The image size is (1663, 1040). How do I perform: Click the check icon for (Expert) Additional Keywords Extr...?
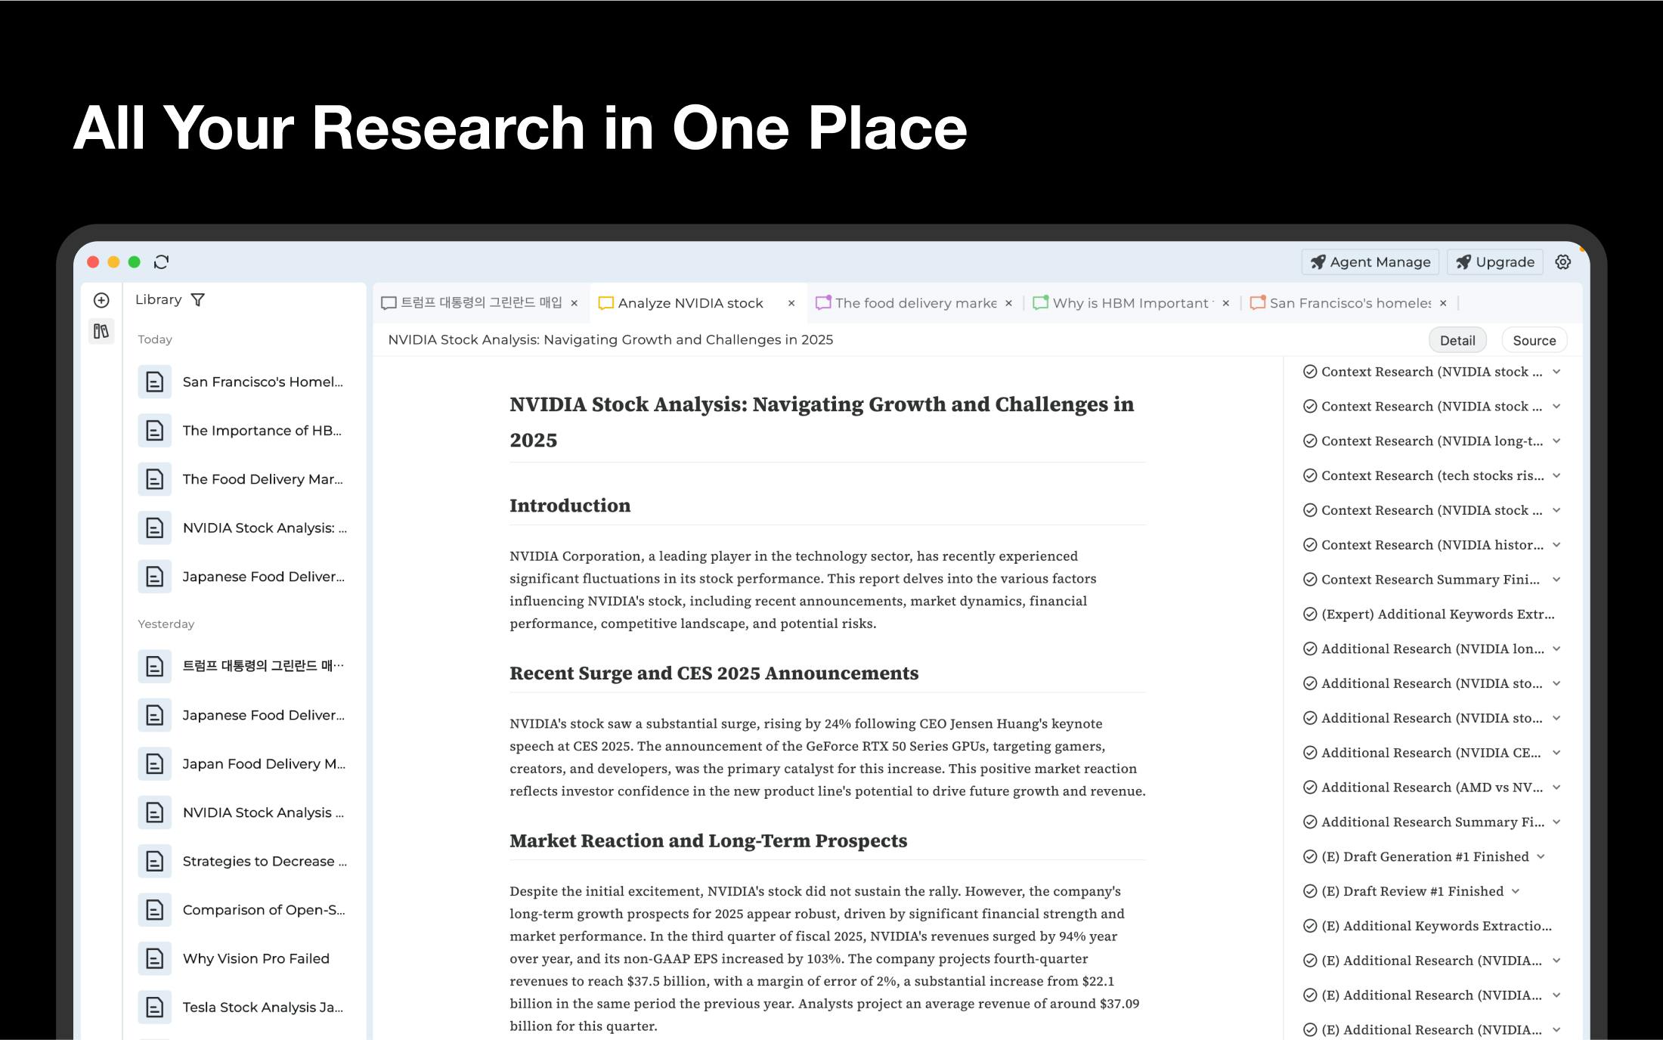pyautogui.click(x=1310, y=614)
